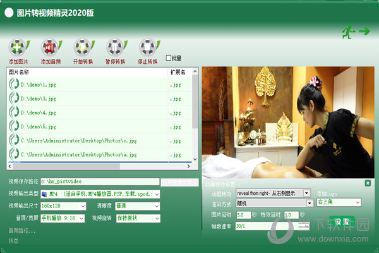This screenshot has height=253, width=379.
Task: Click the 音频路径... label
Action: click(x=22, y=231)
